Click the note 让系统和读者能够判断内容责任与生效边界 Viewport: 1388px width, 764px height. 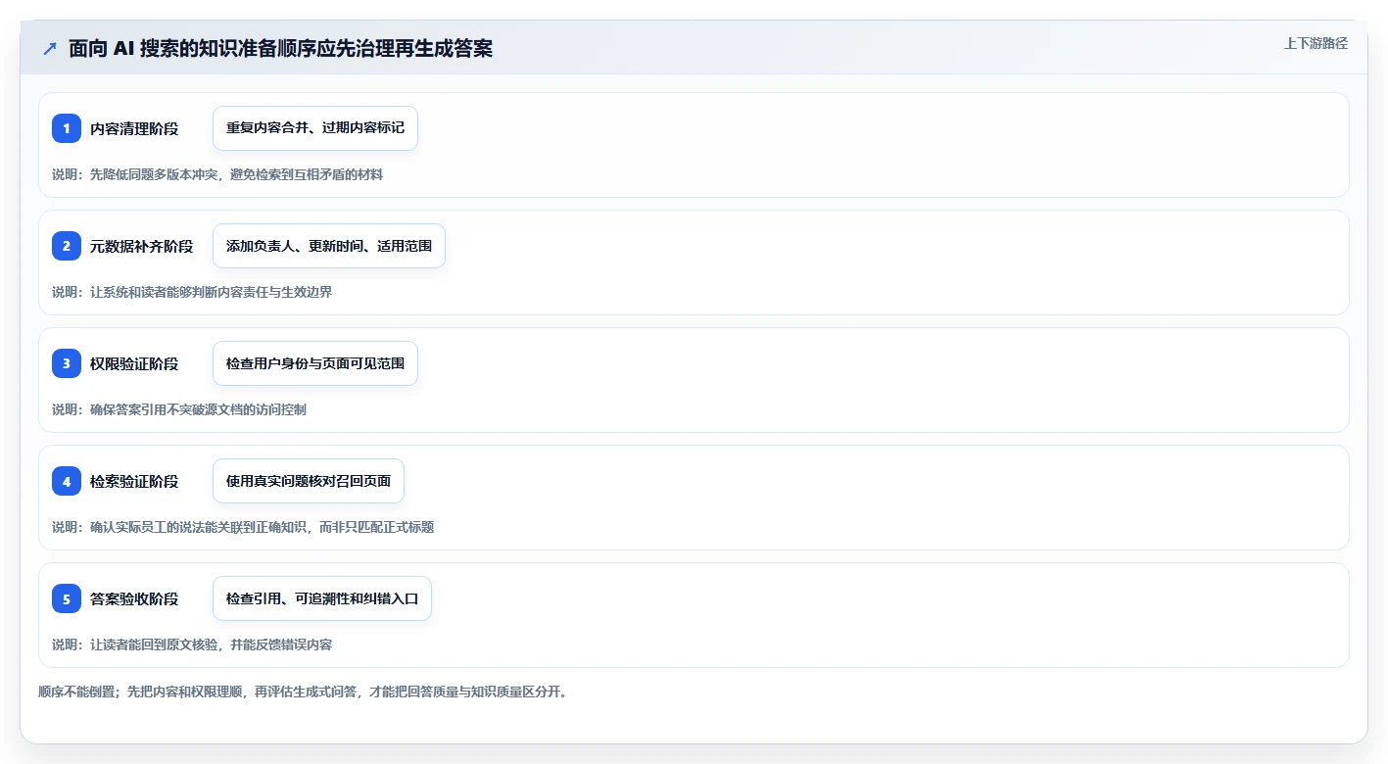click(x=211, y=292)
